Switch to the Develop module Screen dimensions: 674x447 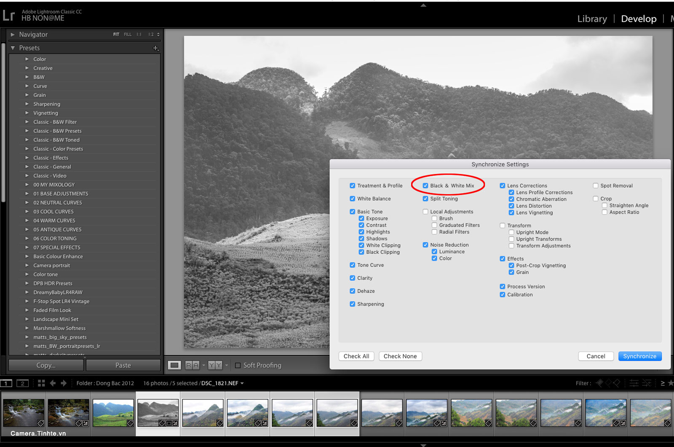click(639, 19)
